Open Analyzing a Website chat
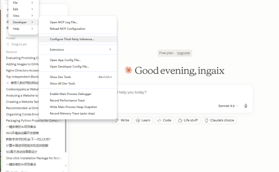This screenshot has height=172, width=279. coord(22,95)
